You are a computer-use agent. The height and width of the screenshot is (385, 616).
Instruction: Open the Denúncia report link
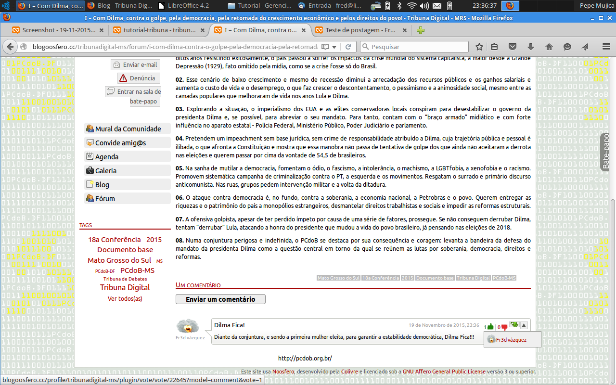tap(139, 78)
